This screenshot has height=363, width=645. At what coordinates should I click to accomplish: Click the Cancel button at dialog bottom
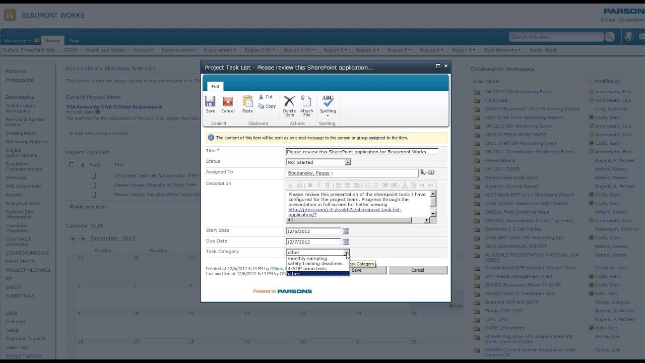click(417, 270)
